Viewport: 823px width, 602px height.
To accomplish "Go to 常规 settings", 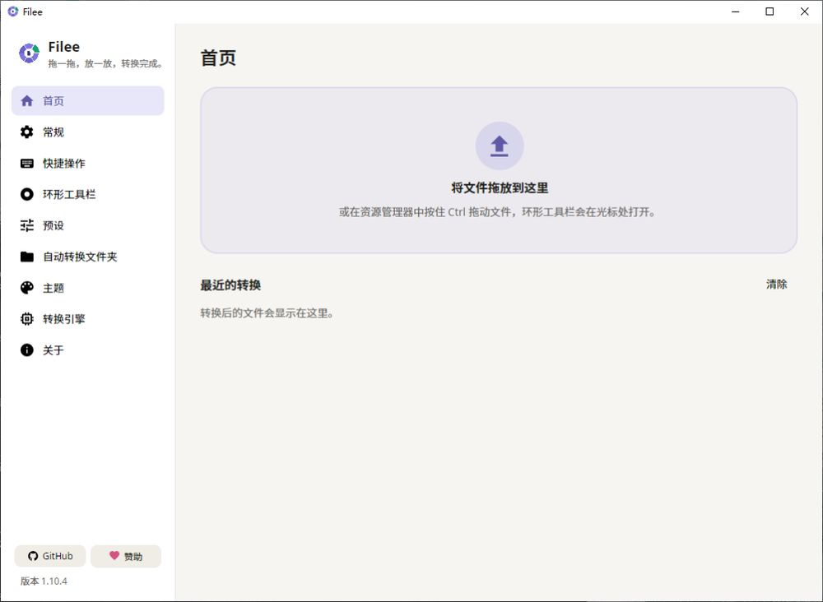I will tap(88, 132).
